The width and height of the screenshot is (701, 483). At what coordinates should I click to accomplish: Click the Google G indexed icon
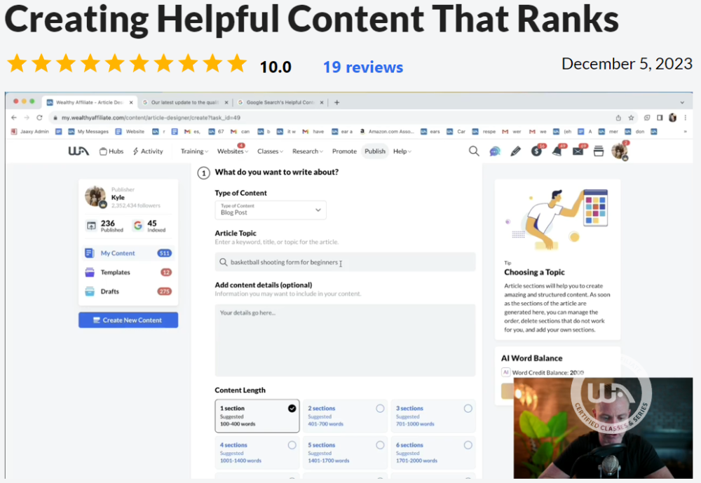pos(137,226)
